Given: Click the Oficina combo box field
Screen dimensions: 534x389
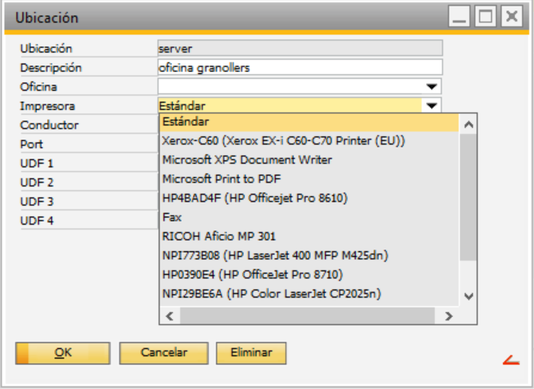Looking at the screenshot, I should click(x=300, y=87).
